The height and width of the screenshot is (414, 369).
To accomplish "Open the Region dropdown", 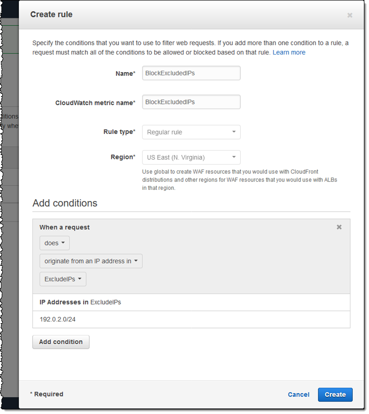I will click(x=191, y=157).
